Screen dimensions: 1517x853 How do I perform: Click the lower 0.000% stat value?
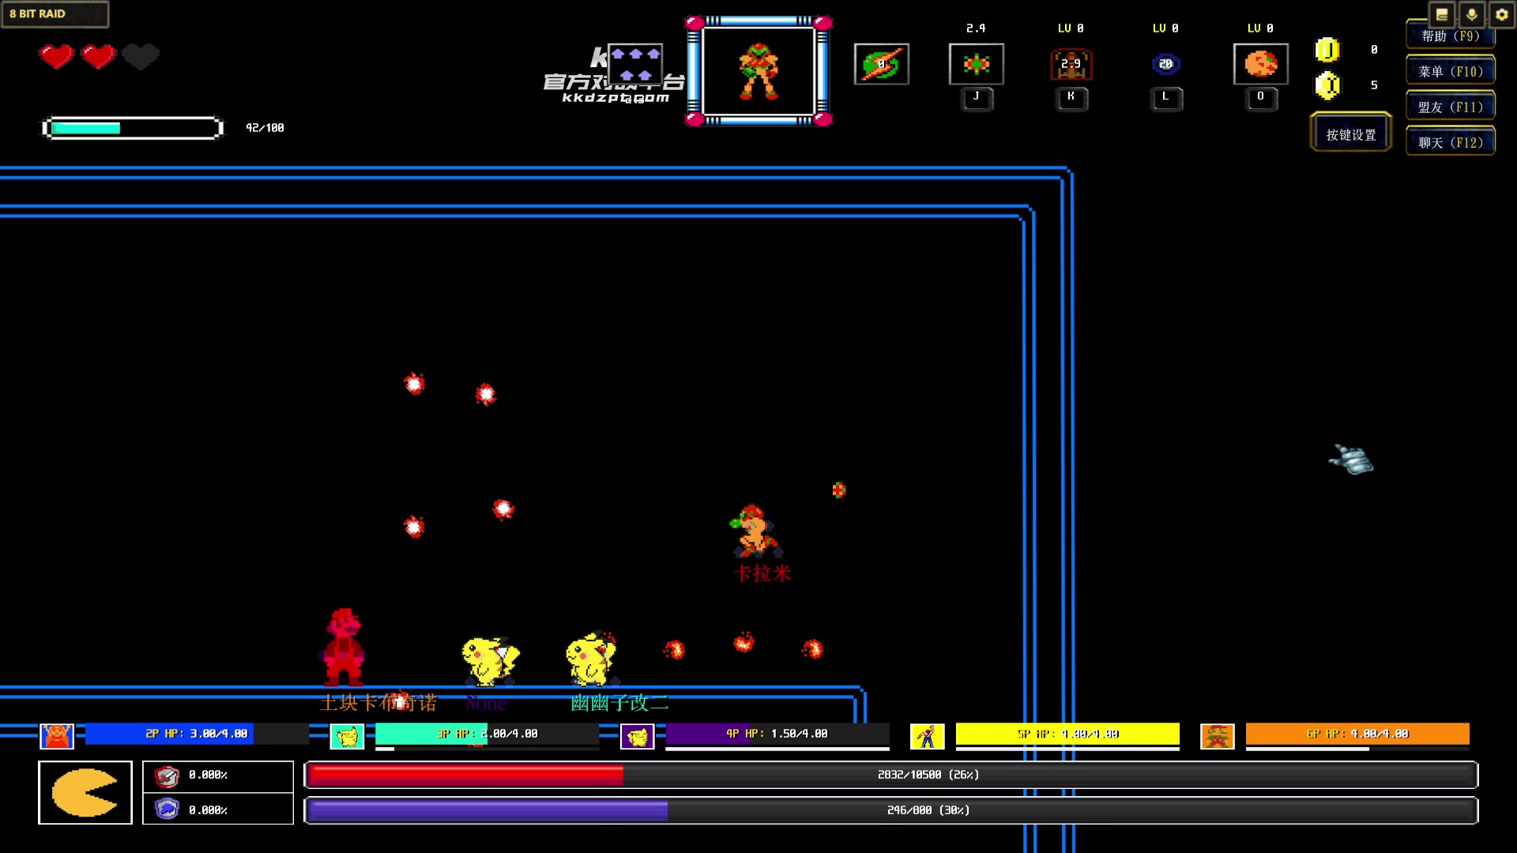pyautogui.click(x=208, y=810)
